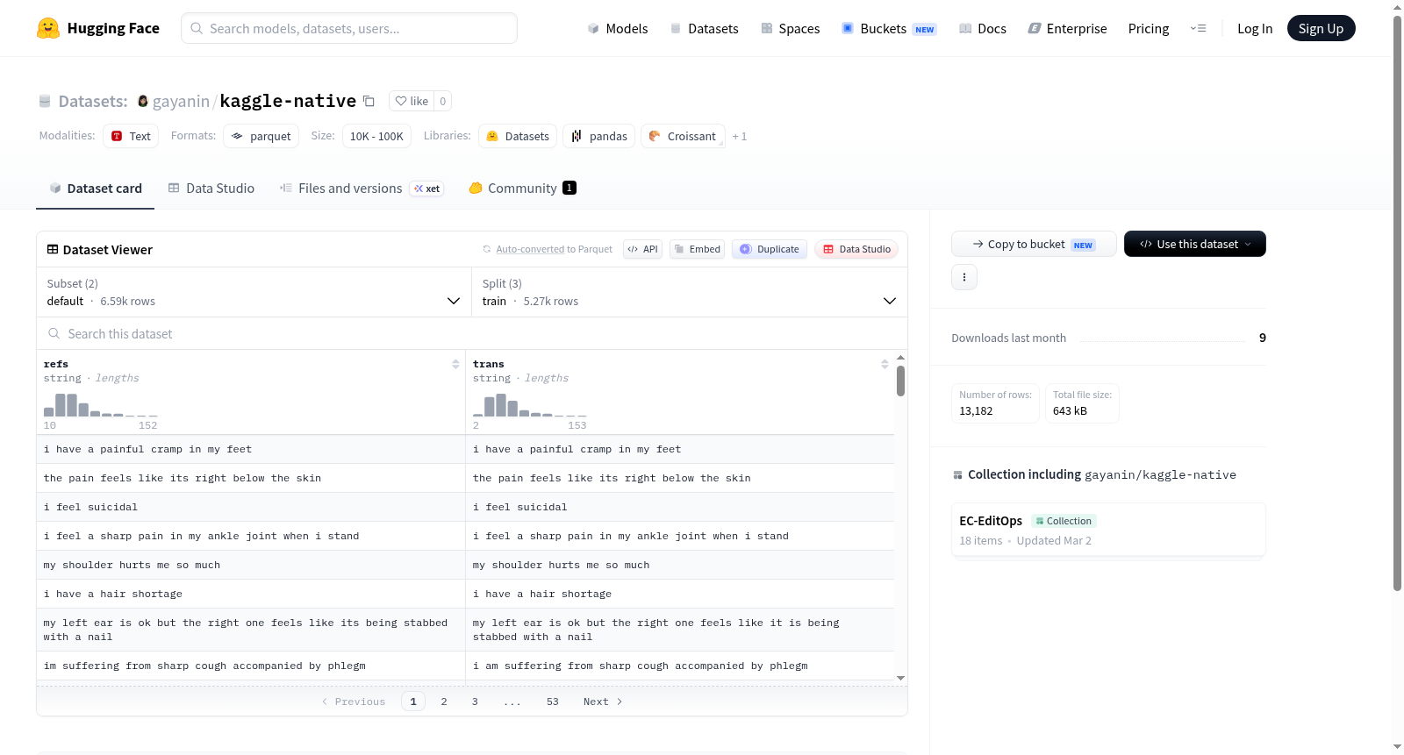
Task: Go to page 3 of the dataset
Action: [x=475, y=702]
